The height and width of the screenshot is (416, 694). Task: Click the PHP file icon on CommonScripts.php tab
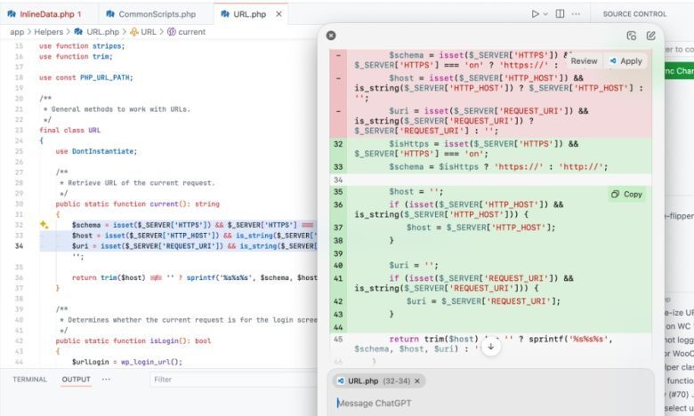[x=110, y=14]
